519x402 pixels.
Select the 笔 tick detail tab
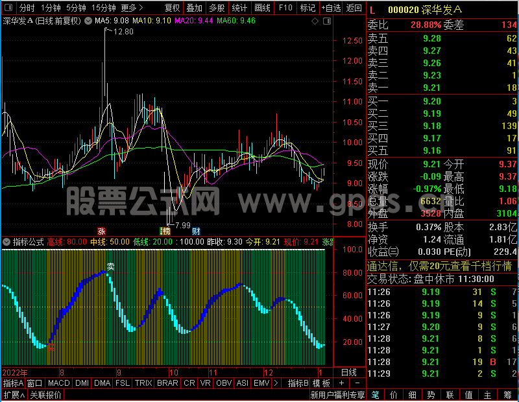click(375, 395)
